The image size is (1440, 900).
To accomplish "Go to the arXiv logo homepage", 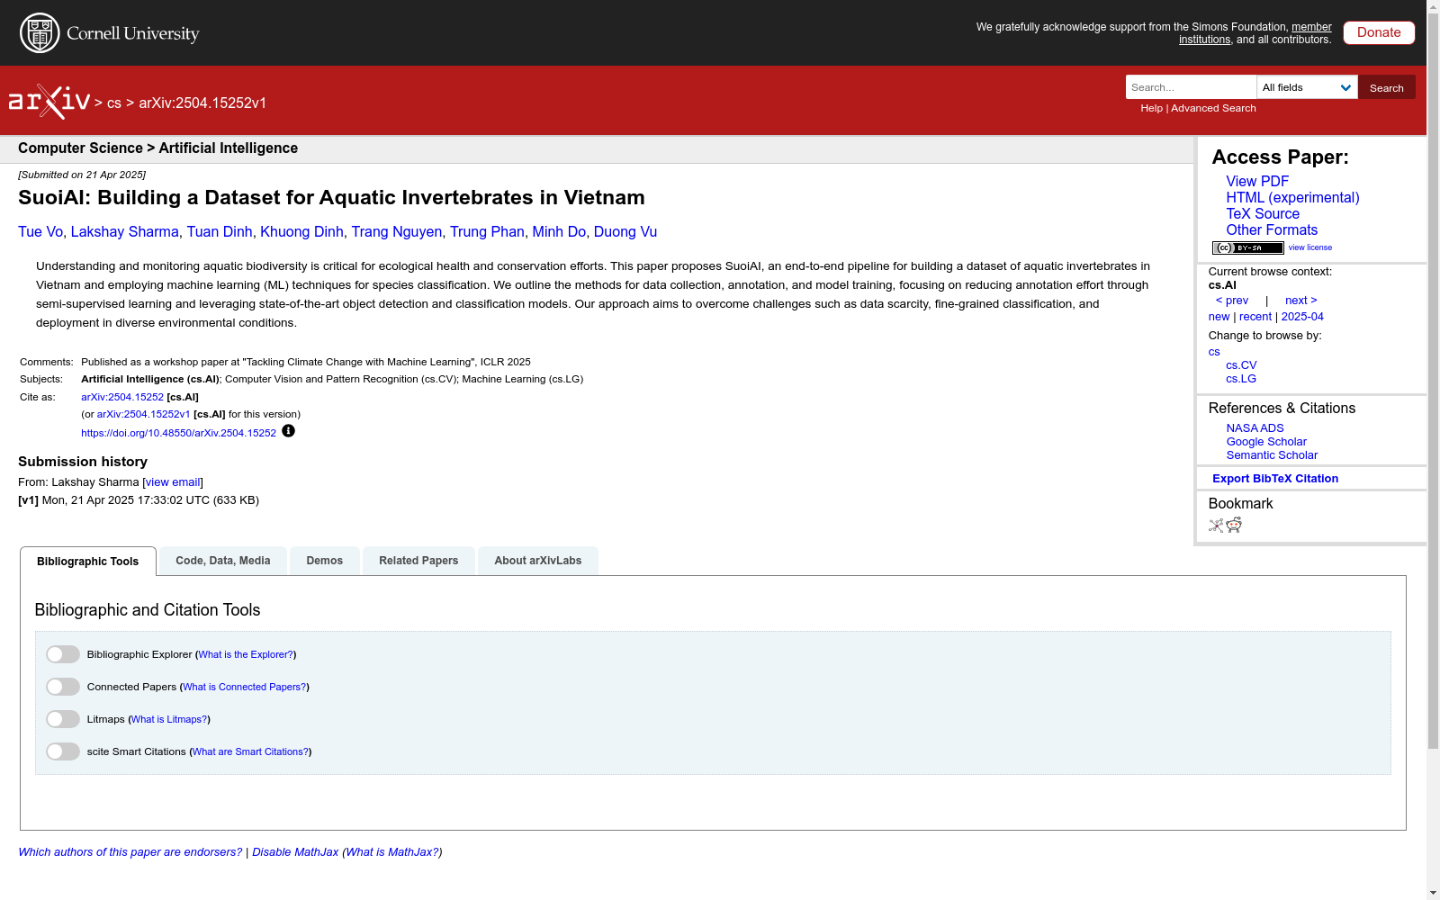I will click(x=49, y=102).
